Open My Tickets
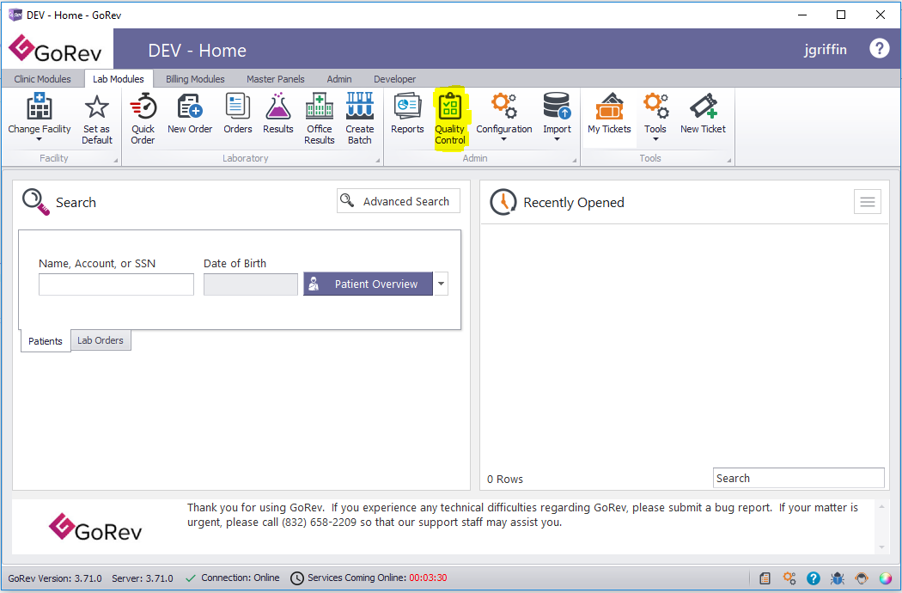Screen dimensions: 902x593 tap(609, 114)
